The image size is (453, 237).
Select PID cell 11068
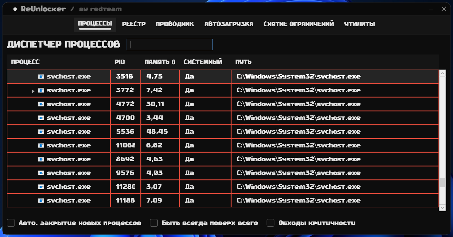[126, 145]
